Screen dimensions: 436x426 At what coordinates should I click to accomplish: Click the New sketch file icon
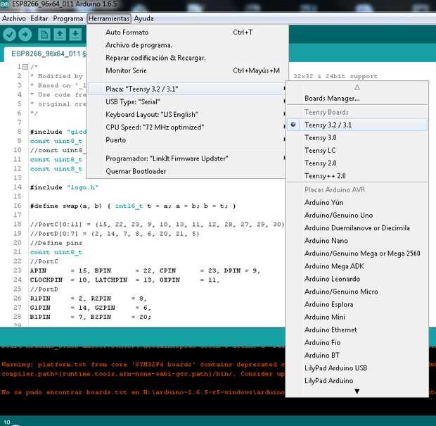(x=44, y=35)
